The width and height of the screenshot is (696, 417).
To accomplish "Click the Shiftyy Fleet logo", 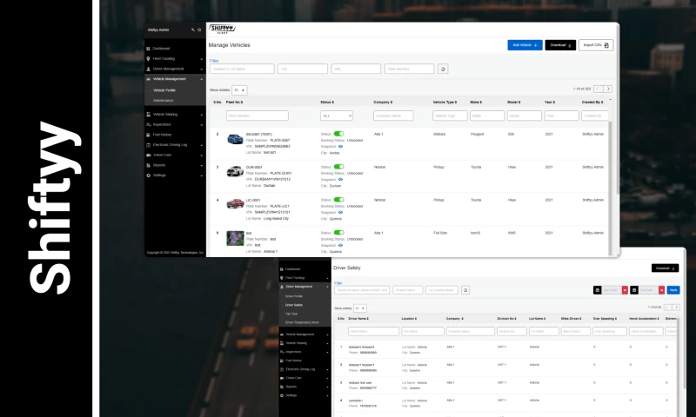I will click(223, 30).
